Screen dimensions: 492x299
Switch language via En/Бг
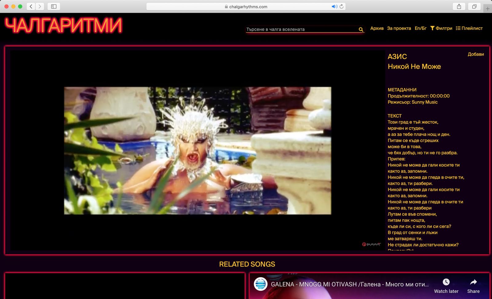[x=420, y=28]
